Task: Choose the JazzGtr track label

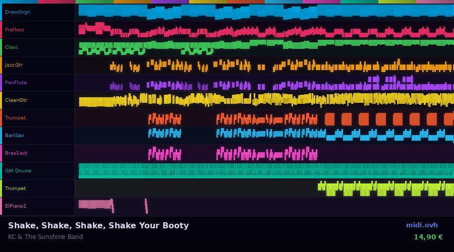Action: (14, 65)
